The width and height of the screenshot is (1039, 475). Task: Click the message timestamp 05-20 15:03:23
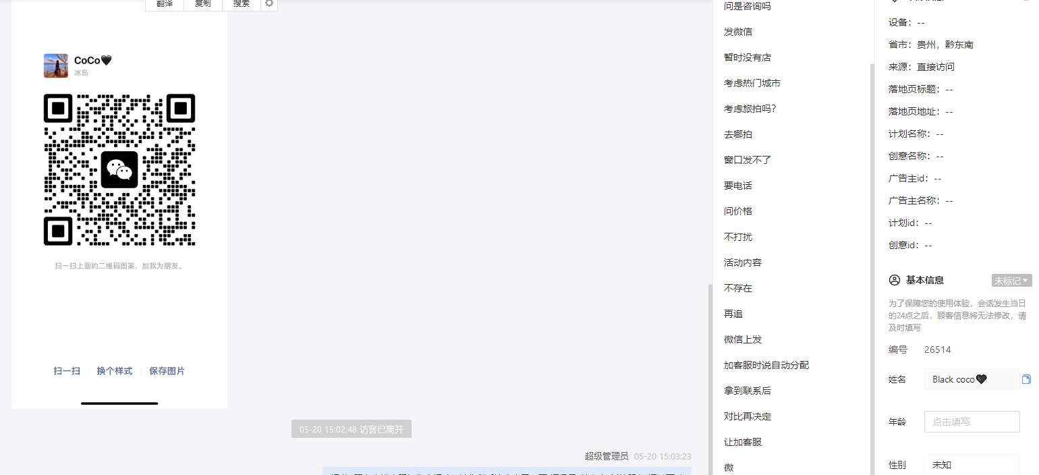click(663, 457)
